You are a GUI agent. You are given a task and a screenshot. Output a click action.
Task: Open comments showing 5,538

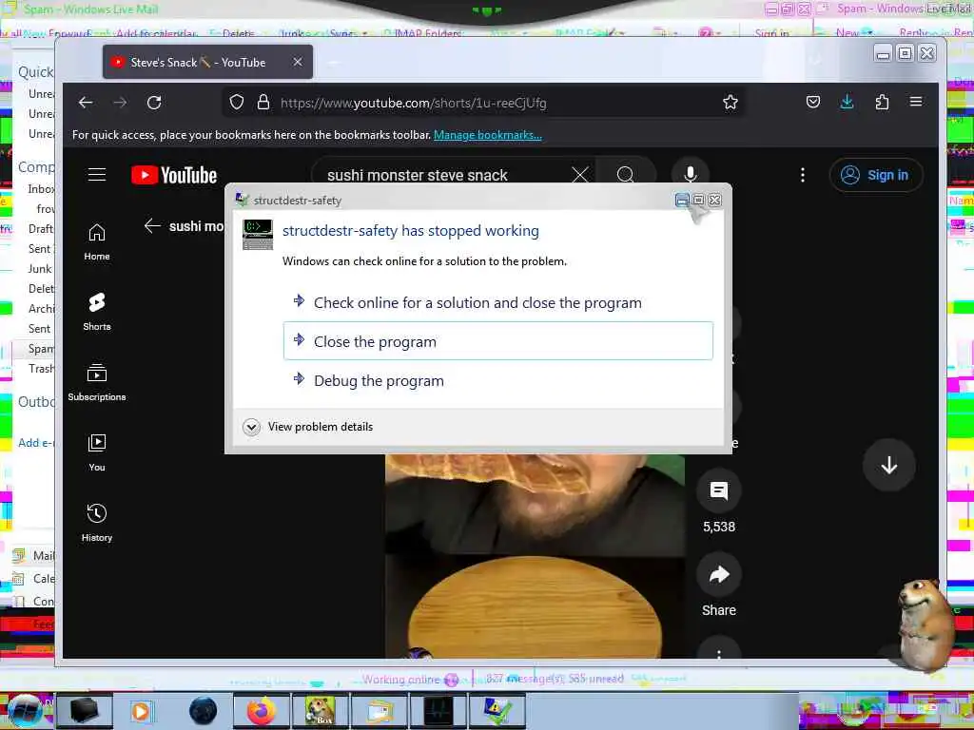coord(719,491)
